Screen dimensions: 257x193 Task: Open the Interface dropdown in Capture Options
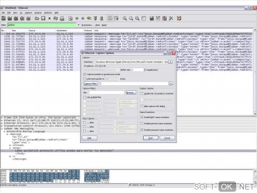(x=171, y=62)
